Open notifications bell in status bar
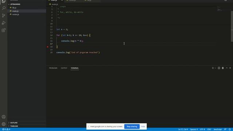Viewport: 233px width, 131px height. (x=230, y=130)
